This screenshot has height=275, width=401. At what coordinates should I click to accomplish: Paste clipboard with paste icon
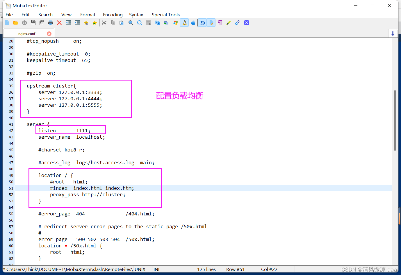(122, 23)
